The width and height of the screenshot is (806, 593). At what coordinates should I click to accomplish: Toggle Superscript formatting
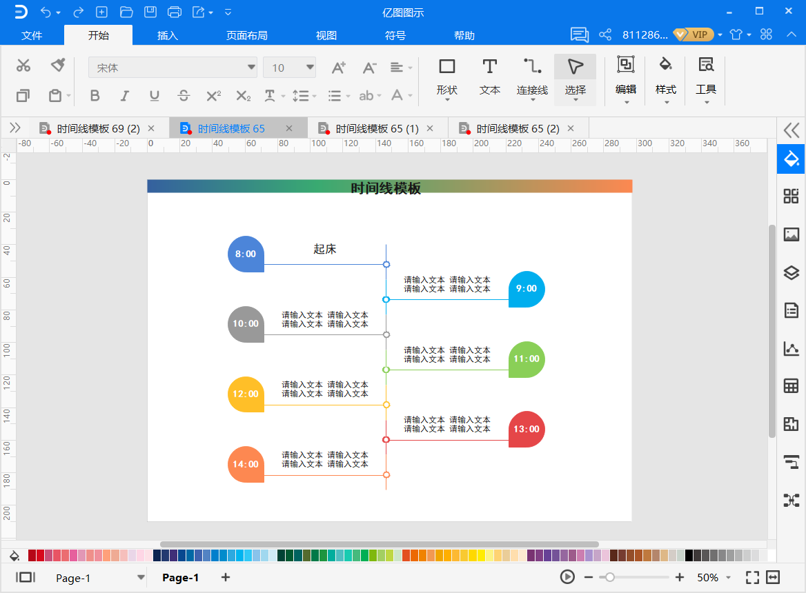coord(213,95)
